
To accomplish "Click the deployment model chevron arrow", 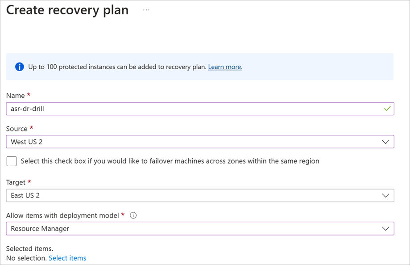I will point(385,229).
